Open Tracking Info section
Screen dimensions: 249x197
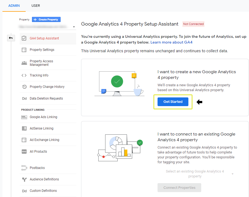[48, 75]
